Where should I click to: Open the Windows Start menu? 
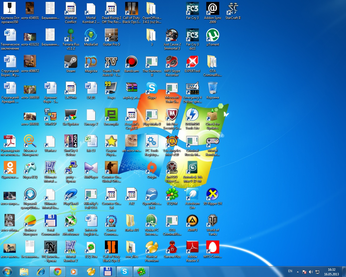7,272
